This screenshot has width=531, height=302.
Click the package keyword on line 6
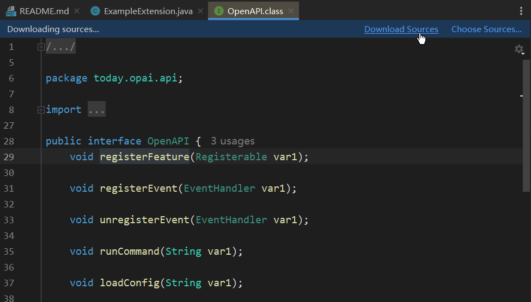tap(66, 78)
